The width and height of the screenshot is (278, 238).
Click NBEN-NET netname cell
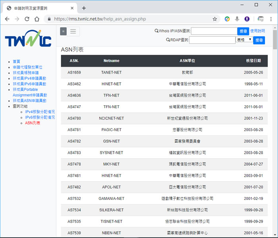coord(111,233)
